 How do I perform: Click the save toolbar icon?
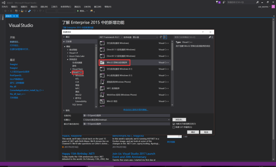point(26,11)
